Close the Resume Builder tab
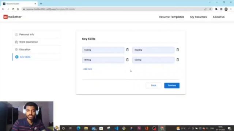This screenshot has height=131, width=234. pos(35,4)
